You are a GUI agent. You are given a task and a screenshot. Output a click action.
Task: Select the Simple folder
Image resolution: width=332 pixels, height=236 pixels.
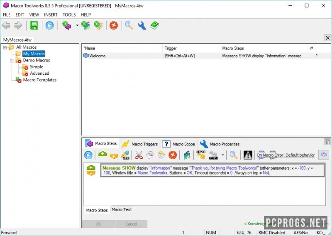pyautogui.click(x=37, y=67)
